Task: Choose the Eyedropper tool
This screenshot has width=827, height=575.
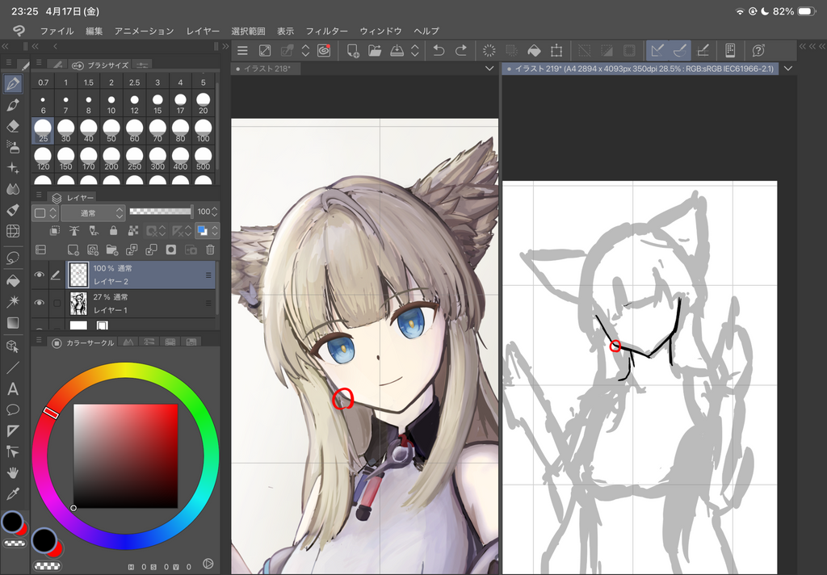Action: [13, 493]
